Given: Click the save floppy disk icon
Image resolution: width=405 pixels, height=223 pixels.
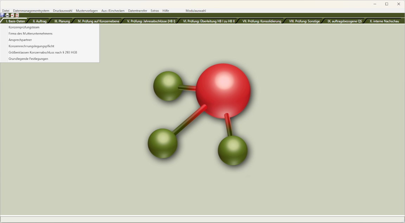Looking at the screenshot, I should (x=2, y=15).
